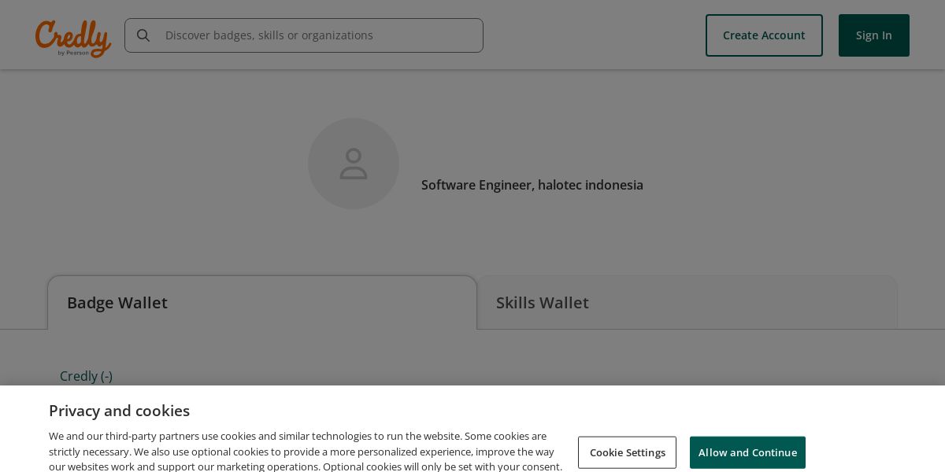Open the Sign In button

click(874, 35)
